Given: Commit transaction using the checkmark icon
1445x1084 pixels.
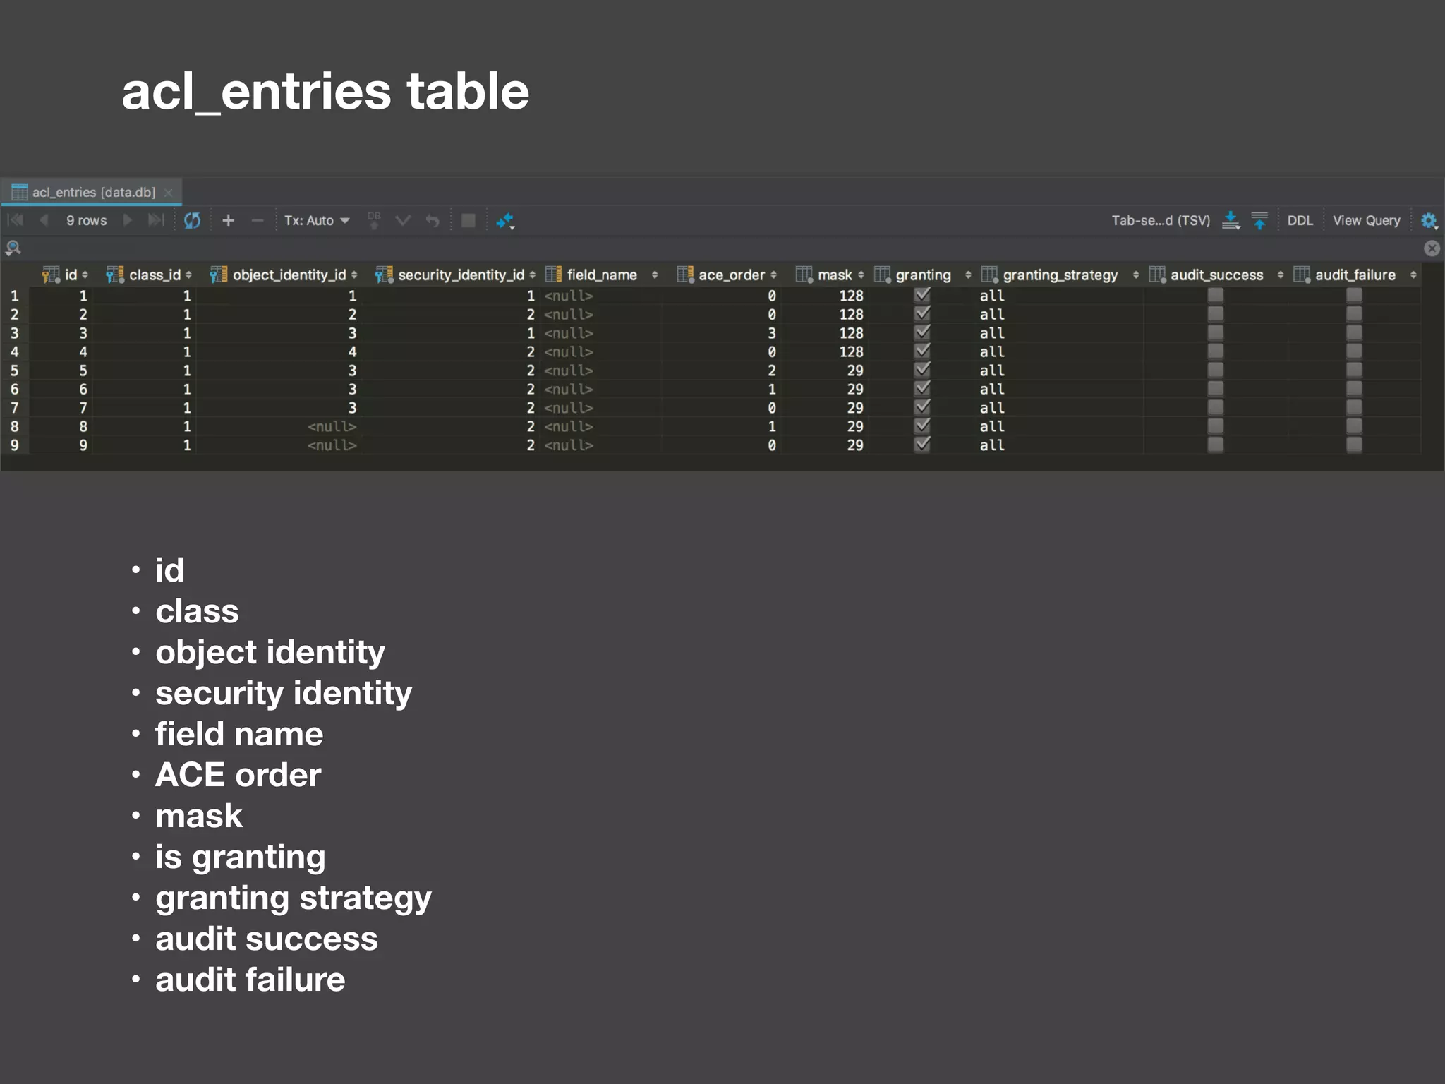Looking at the screenshot, I should [x=403, y=221].
